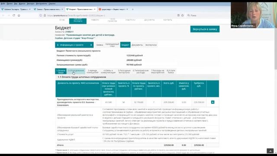The width and height of the screenshot is (277, 156).
Task: Open the Вид menu in menu bar
Action: (x=16, y=3)
